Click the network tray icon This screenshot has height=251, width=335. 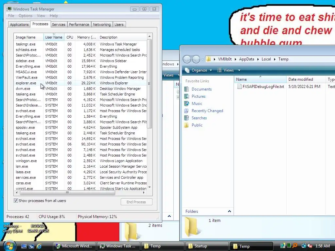(304, 246)
